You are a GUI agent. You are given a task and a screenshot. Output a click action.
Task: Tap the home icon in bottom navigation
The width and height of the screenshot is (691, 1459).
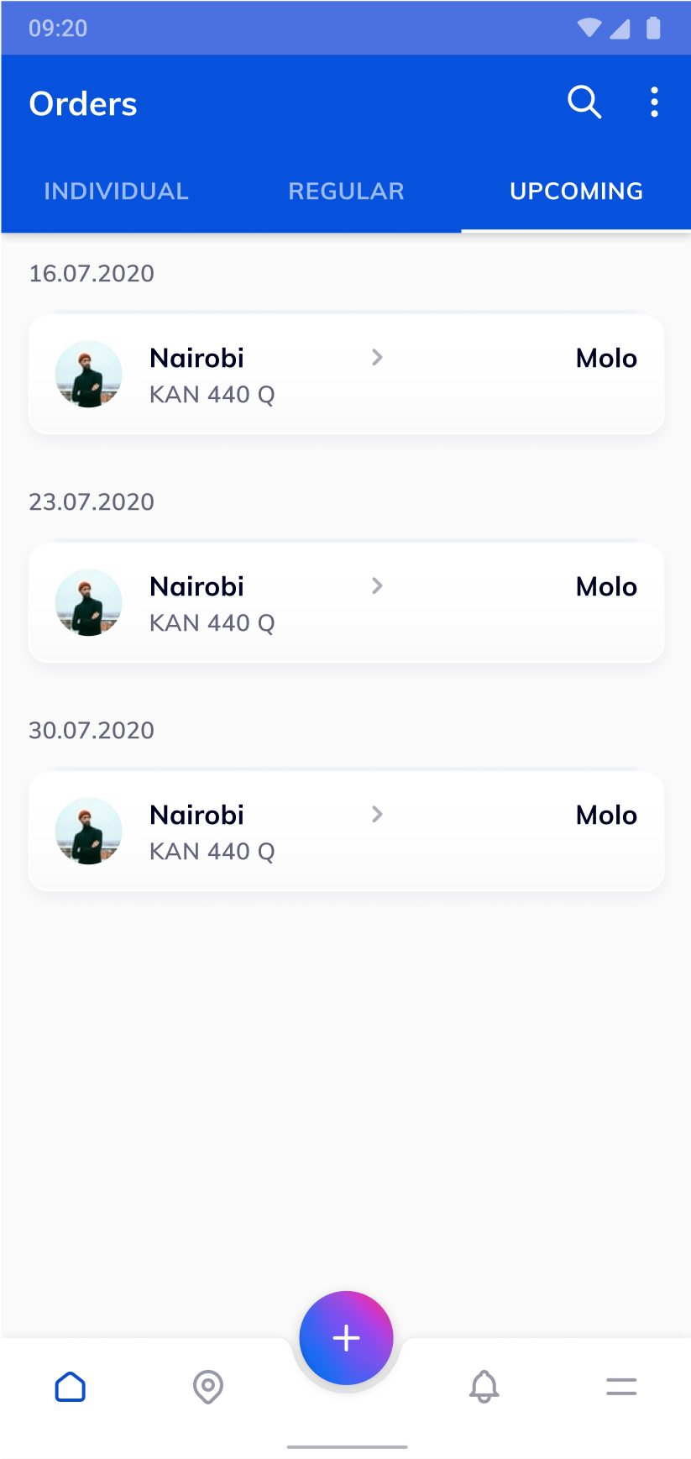(71, 1387)
